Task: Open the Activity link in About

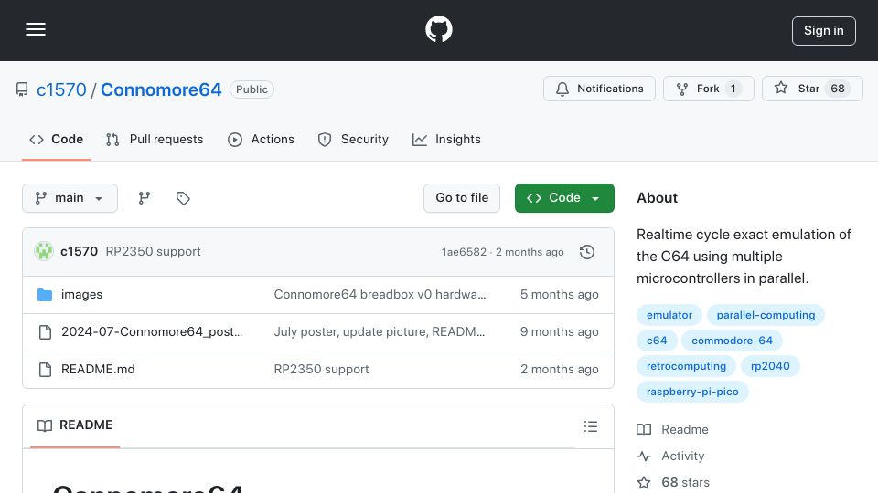Action: click(670, 456)
